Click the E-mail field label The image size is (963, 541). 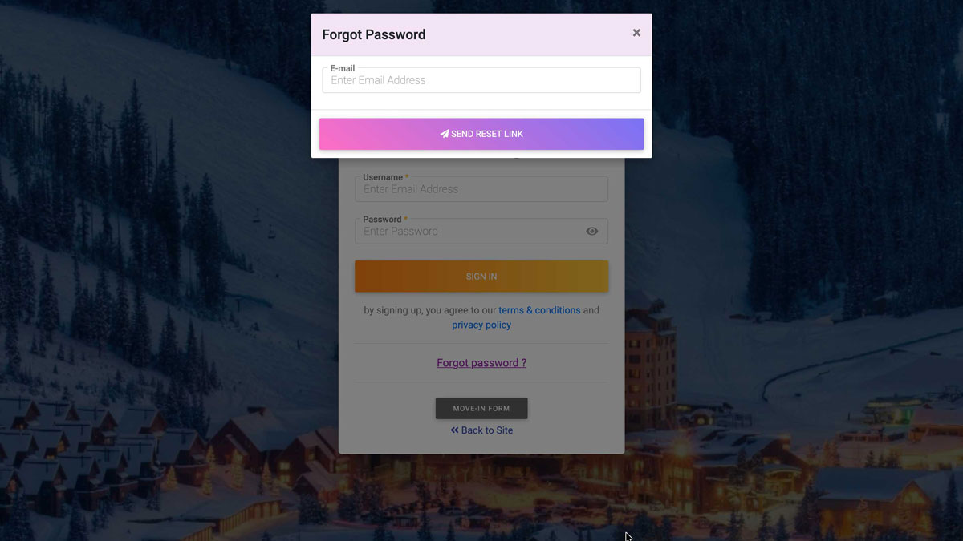point(343,68)
